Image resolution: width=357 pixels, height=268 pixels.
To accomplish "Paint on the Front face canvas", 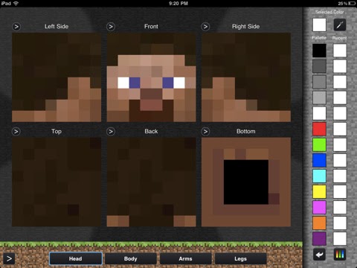I will pyautogui.click(x=151, y=77).
